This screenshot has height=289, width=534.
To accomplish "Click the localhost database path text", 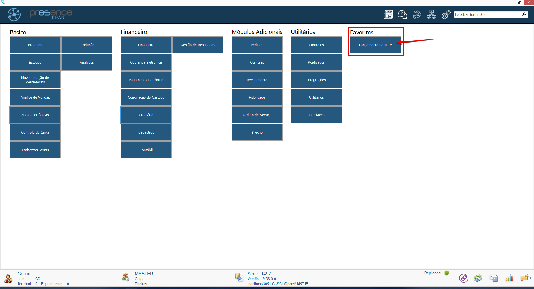I will point(278,284).
